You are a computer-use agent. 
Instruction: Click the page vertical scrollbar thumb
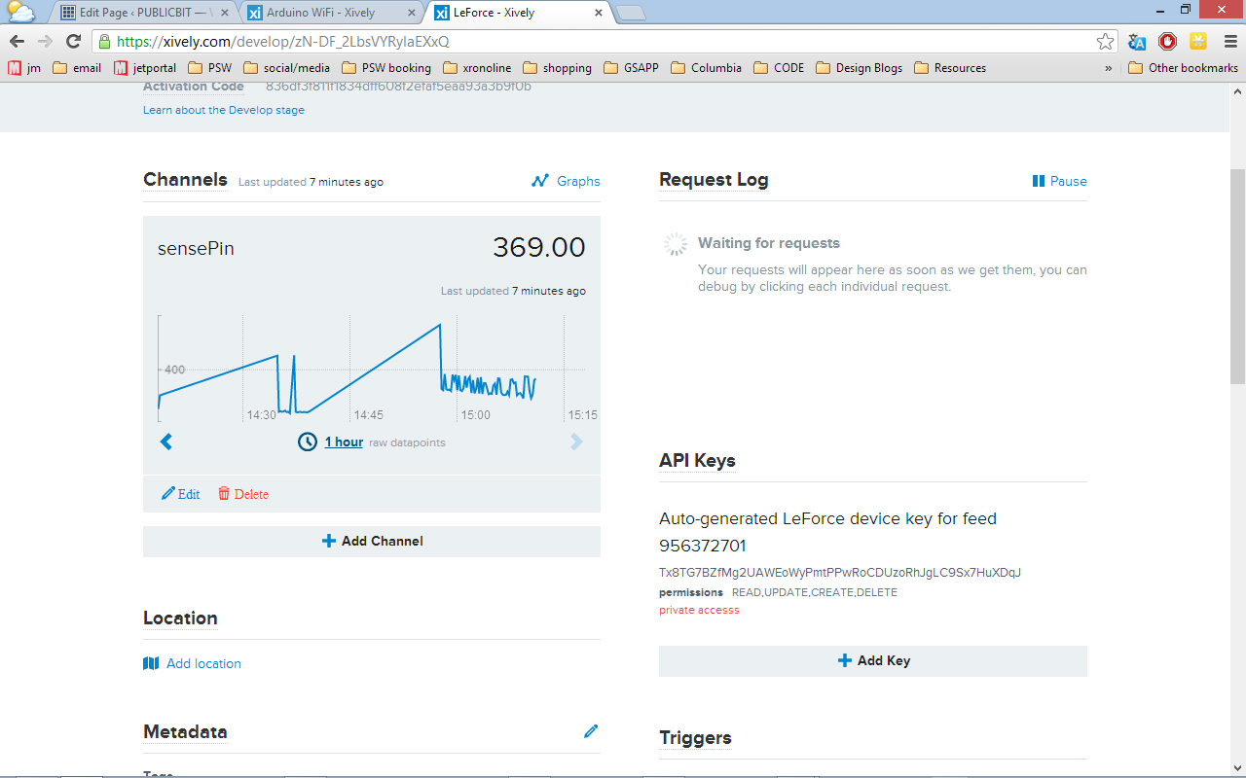click(x=1237, y=276)
